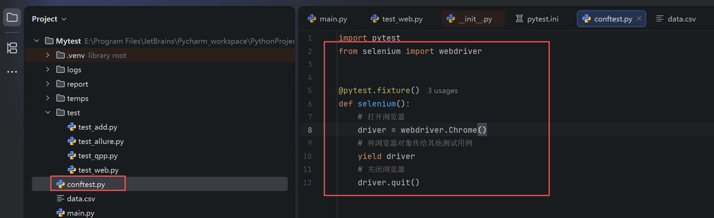Select the test folder

pos(74,113)
